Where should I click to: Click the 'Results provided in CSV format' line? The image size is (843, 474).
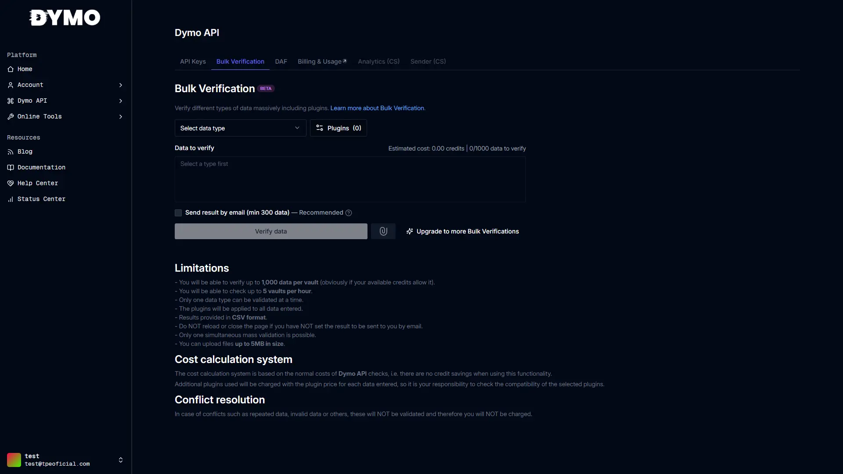221,318
